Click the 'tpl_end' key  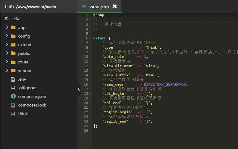click(x=112, y=103)
